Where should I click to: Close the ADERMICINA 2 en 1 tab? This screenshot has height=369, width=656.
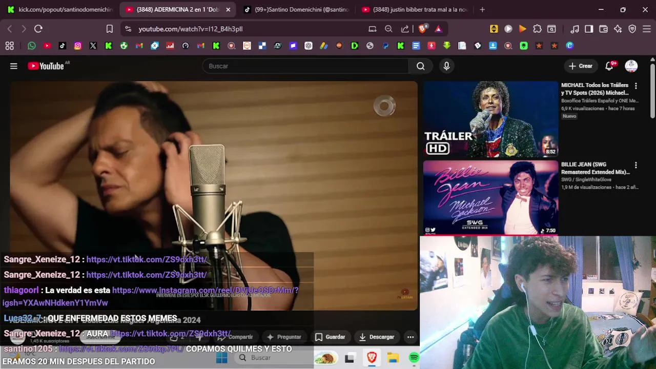pos(228,9)
